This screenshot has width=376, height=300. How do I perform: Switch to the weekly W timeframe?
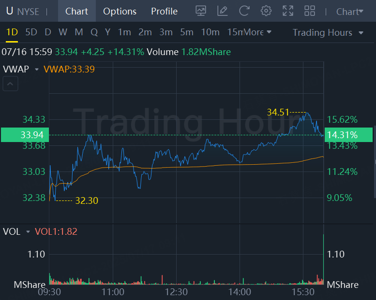point(63,32)
